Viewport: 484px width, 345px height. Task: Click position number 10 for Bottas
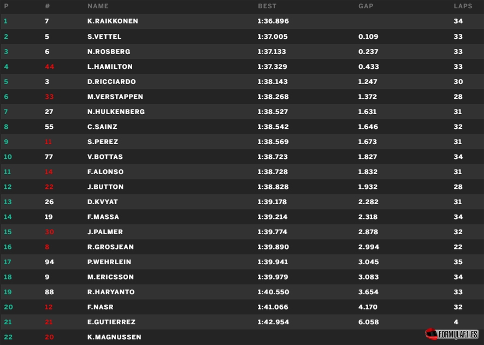[8, 157]
